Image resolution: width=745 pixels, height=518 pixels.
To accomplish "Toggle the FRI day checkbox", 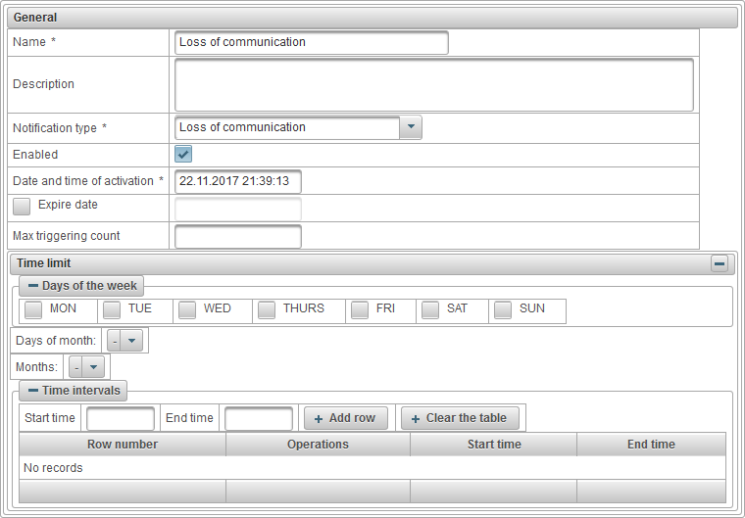I will (360, 309).
